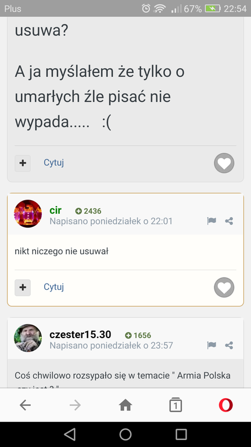251x447 pixels.
Task: Share cir's post via the share icon
Action: pyautogui.click(x=229, y=221)
